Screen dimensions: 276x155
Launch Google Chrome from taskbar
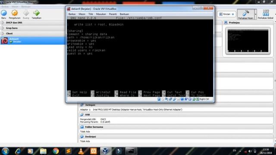point(56,151)
